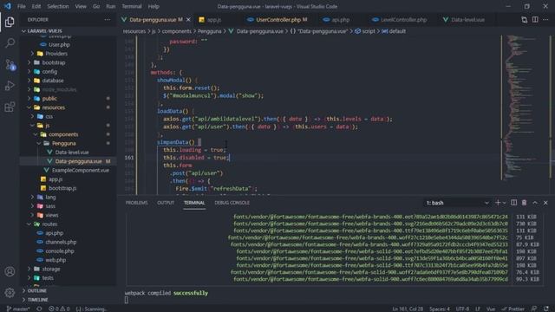Open api.php in routes folder
The width and height of the screenshot is (555, 312).
[x=54, y=233]
